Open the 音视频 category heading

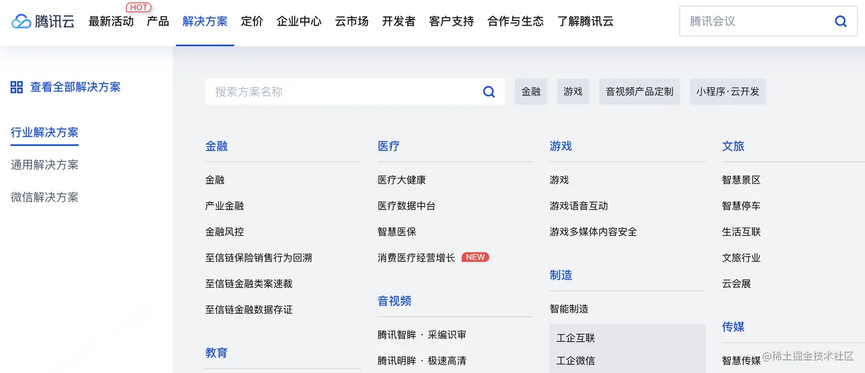click(394, 301)
